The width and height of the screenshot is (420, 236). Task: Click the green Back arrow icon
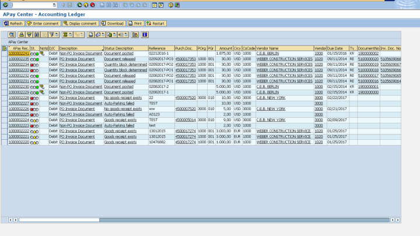pyautogui.click(x=79, y=5)
